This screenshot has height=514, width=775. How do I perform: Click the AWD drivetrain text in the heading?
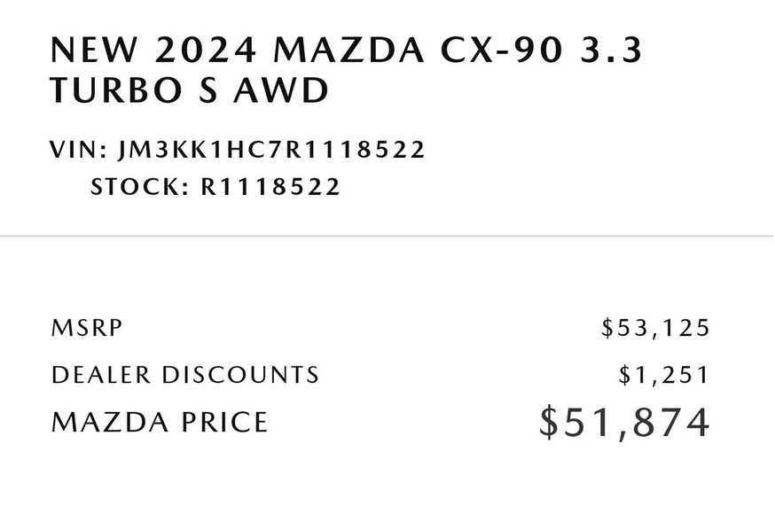(x=281, y=91)
